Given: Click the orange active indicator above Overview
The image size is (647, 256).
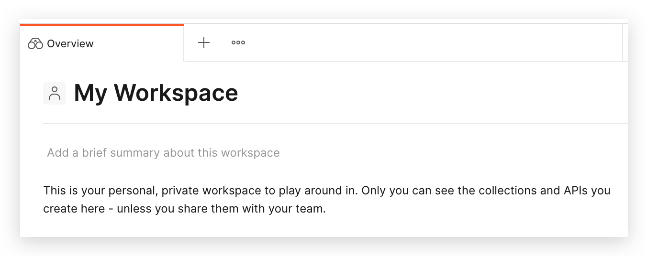Looking at the screenshot, I should point(101,24).
